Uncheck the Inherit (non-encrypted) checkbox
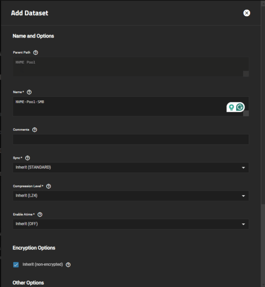This screenshot has height=287, width=265. 16,265
